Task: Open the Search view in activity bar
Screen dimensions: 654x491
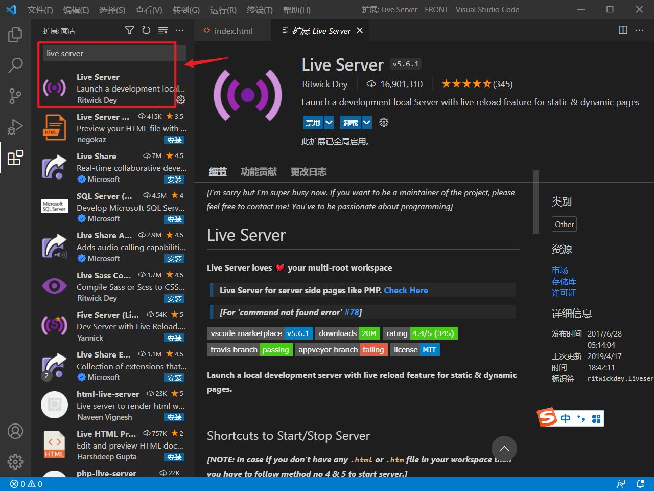Action: (x=15, y=65)
